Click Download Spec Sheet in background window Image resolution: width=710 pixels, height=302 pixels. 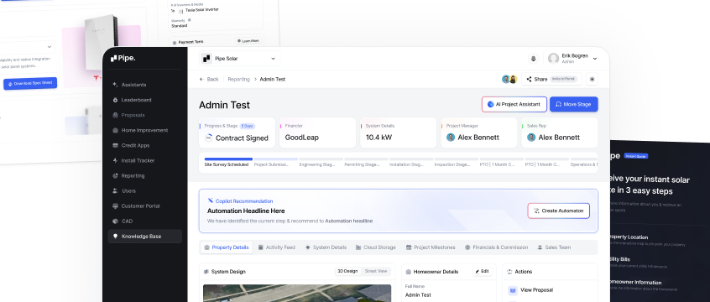[30, 84]
